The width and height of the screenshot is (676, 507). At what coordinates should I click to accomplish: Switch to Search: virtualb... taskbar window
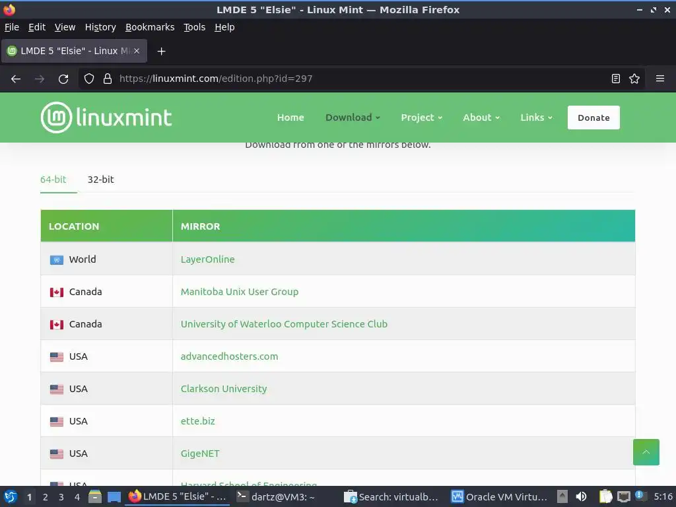391,496
